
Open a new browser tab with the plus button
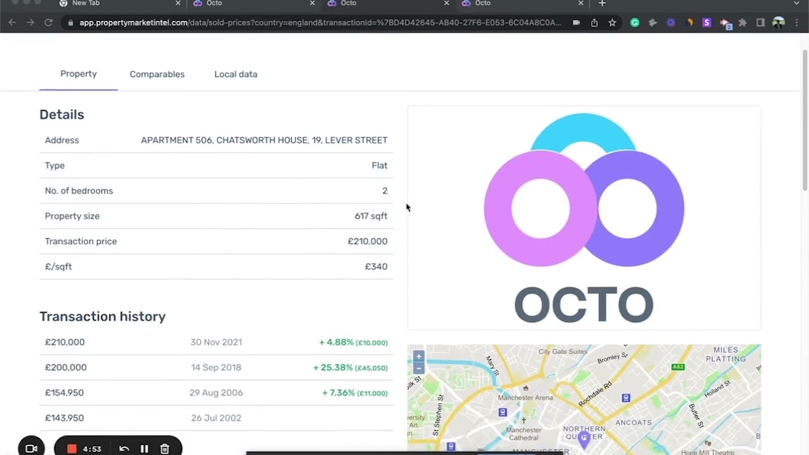[x=602, y=3]
